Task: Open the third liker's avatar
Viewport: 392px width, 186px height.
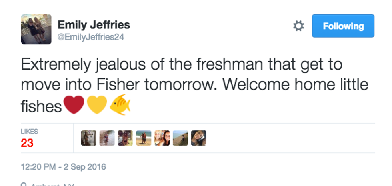Action: [125, 138]
